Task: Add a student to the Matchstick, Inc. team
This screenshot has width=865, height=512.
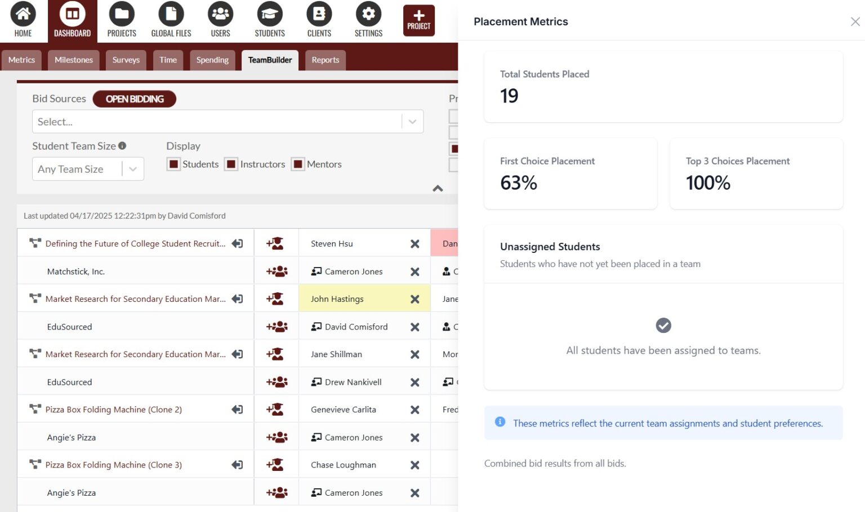Action: pos(277,270)
